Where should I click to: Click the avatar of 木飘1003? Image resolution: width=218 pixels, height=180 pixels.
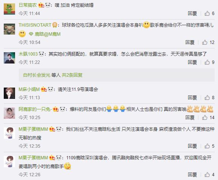(x=9, y=58)
